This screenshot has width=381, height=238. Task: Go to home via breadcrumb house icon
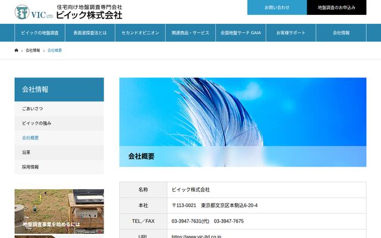[x=16, y=50]
